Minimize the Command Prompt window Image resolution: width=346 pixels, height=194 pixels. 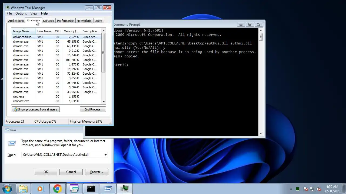[x=241, y=25]
